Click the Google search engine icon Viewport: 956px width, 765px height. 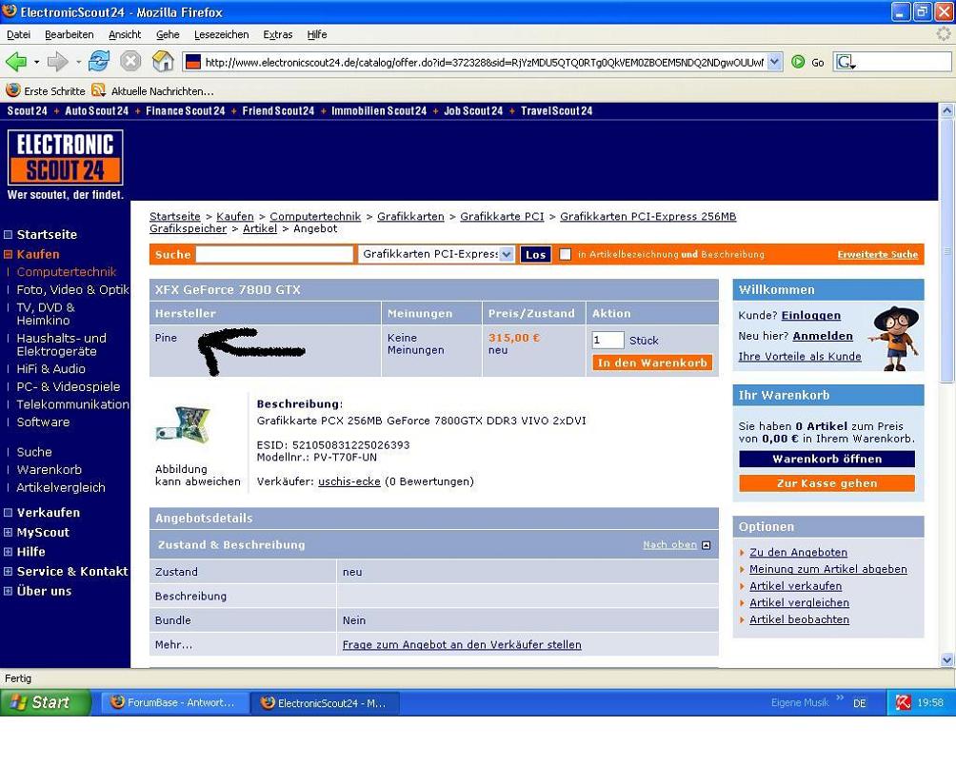click(x=845, y=62)
